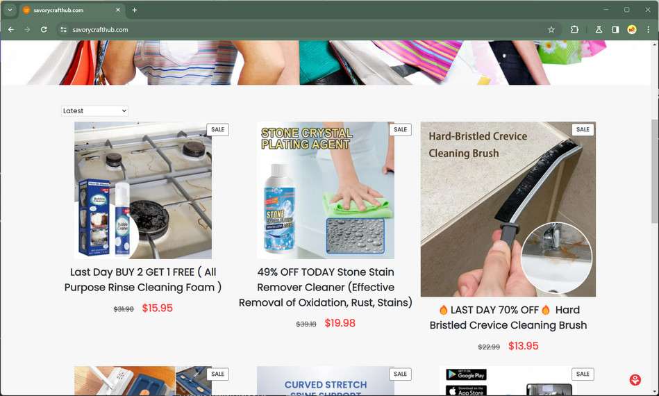Open All Purpose Rinse Cleaning Foam link

coord(143,279)
